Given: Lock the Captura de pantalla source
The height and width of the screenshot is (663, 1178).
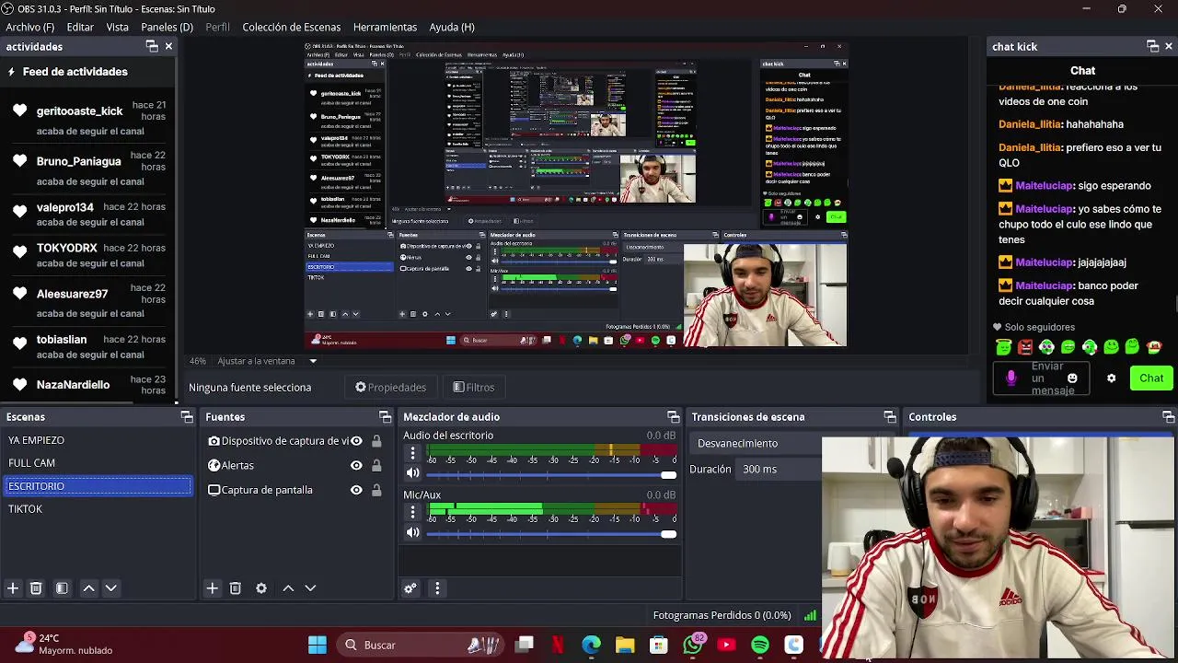Looking at the screenshot, I should point(376,490).
